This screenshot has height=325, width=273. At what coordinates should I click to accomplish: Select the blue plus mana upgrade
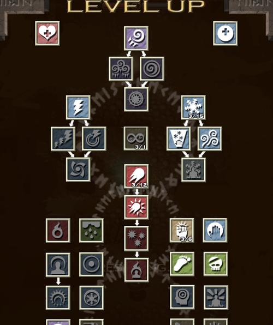tap(225, 33)
